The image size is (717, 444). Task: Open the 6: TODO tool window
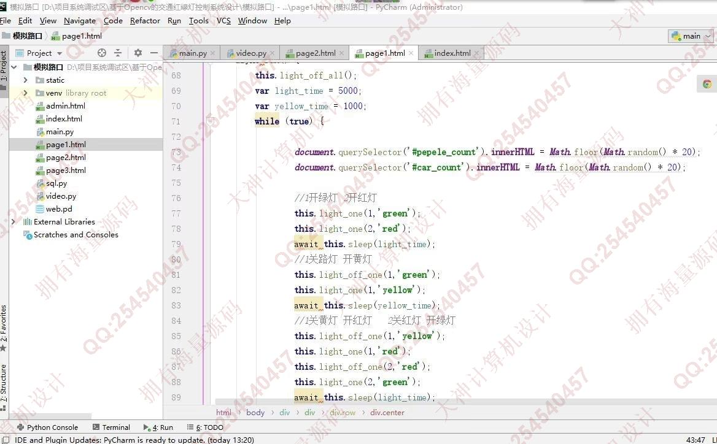click(x=205, y=427)
